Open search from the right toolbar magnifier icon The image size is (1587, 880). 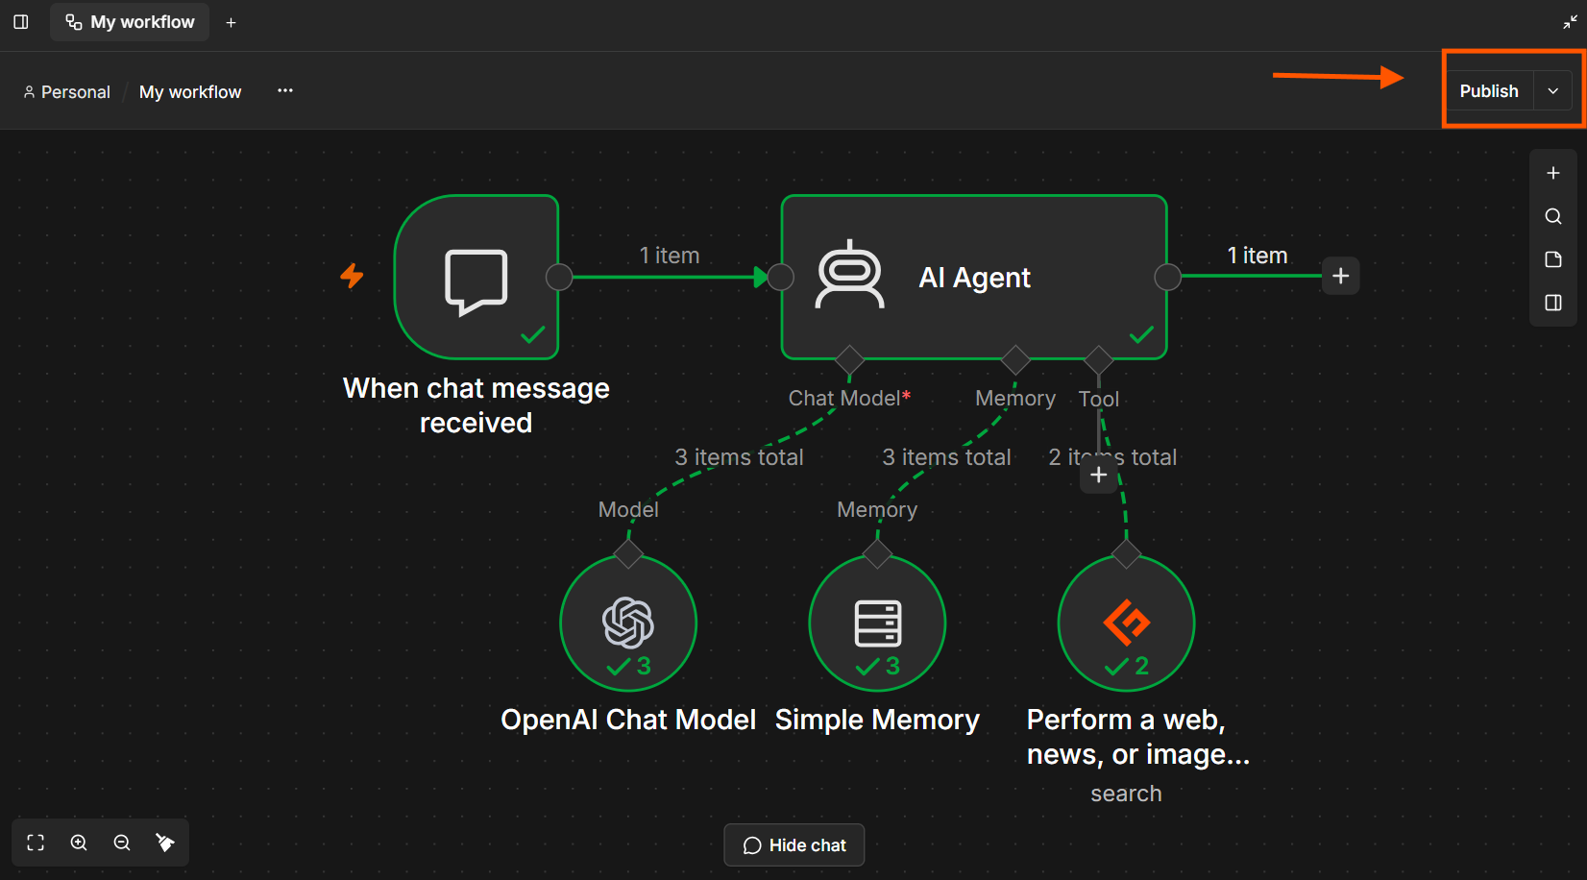coord(1553,216)
